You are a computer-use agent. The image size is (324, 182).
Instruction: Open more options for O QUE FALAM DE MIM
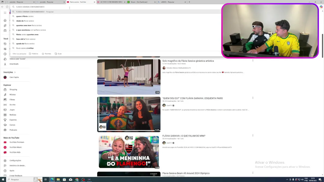(253, 135)
